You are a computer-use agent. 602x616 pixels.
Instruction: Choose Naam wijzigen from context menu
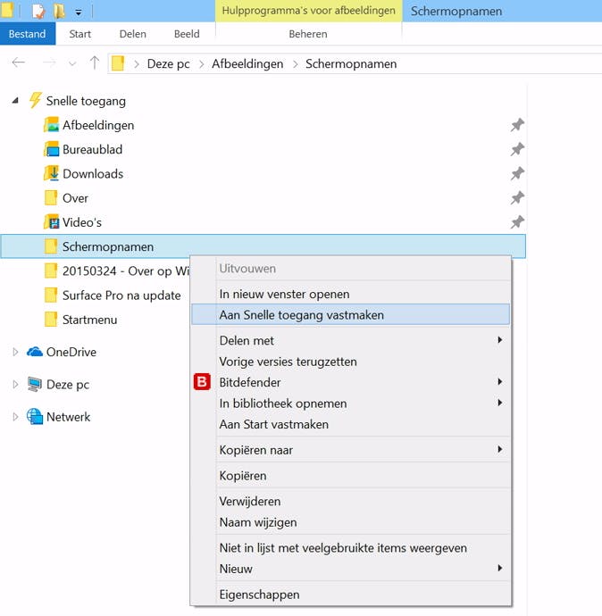pyautogui.click(x=350, y=522)
